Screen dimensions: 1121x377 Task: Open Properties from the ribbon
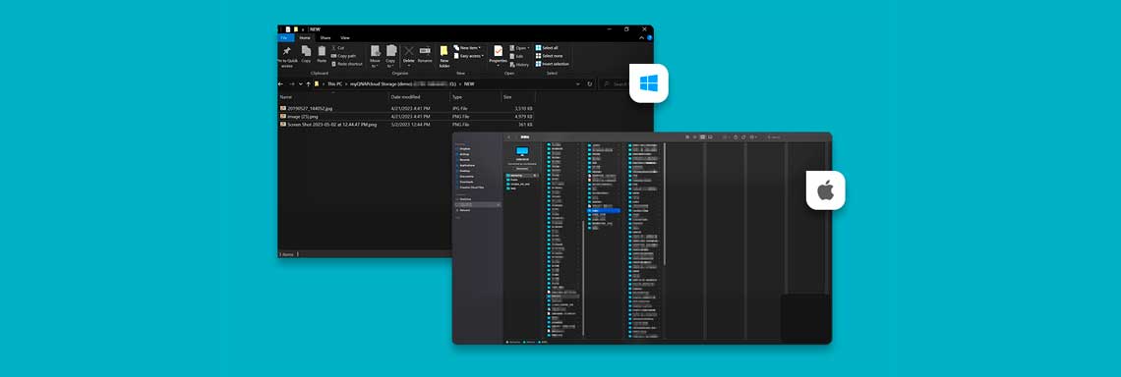[x=499, y=51]
